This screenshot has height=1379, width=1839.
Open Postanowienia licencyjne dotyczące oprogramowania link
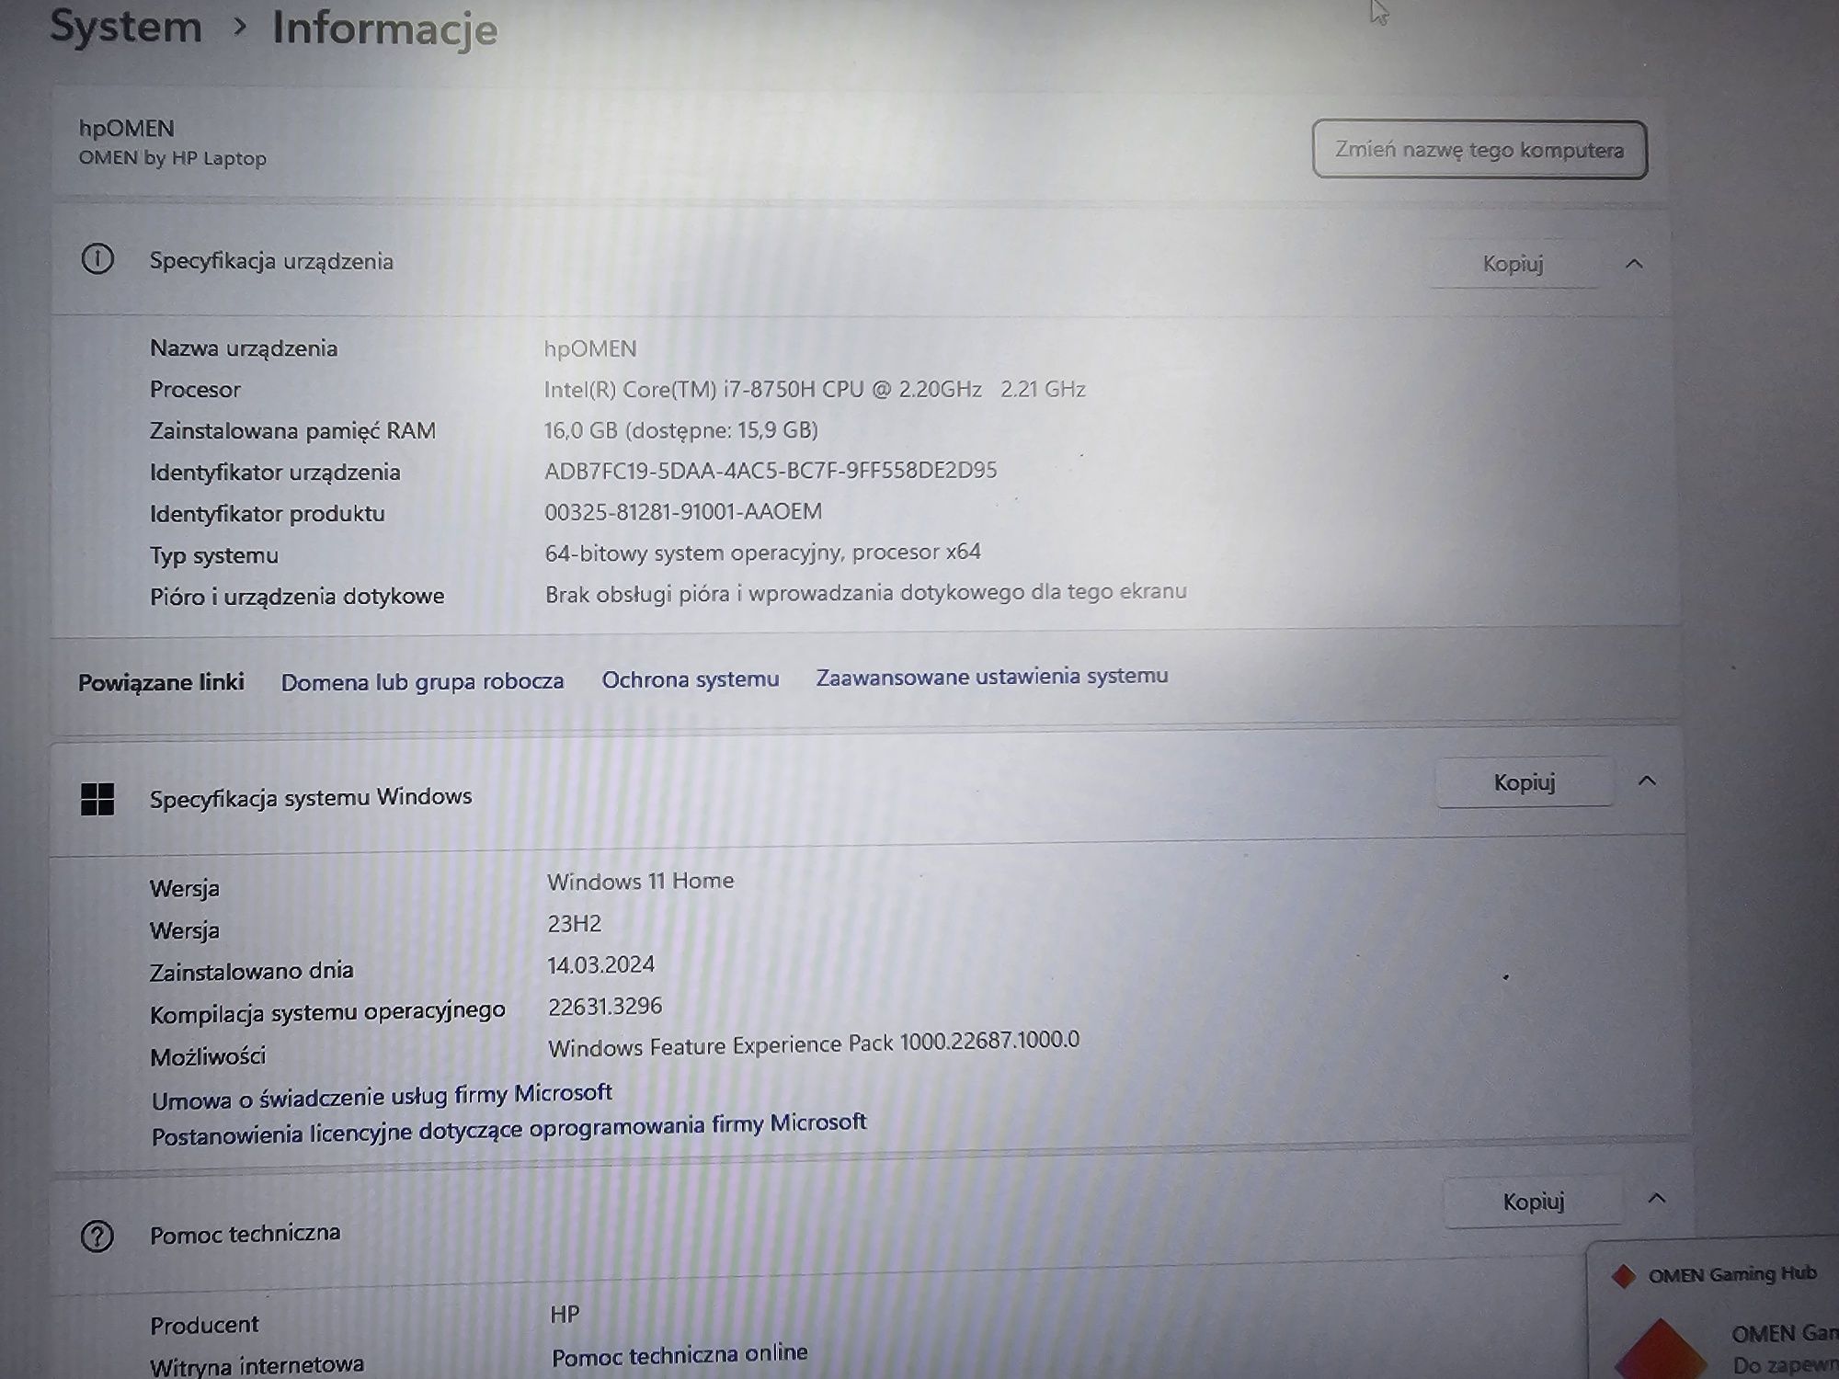(508, 1129)
